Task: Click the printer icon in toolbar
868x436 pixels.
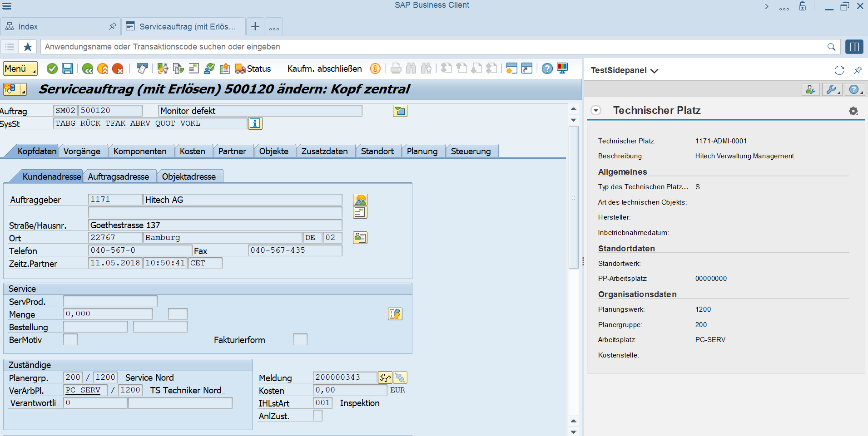Action: click(x=396, y=69)
